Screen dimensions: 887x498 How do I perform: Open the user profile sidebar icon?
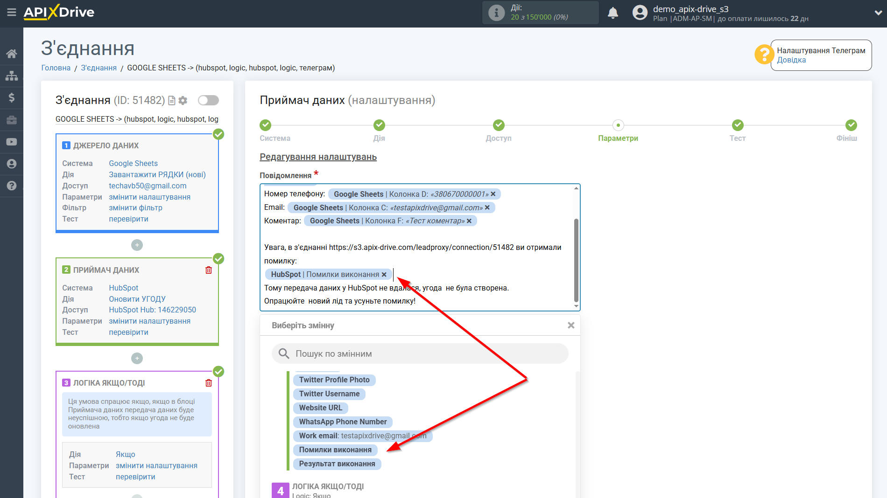12,164
